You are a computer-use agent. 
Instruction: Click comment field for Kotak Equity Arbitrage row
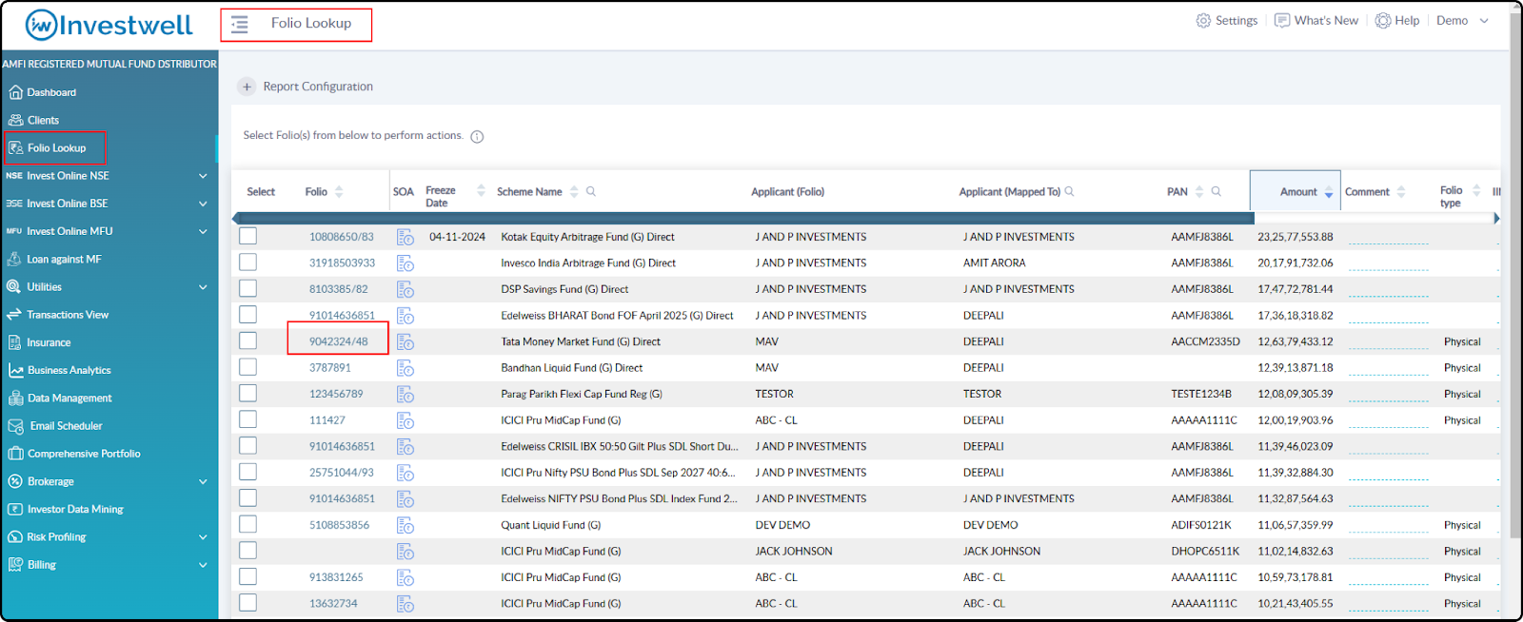(x=1388, y=238)
